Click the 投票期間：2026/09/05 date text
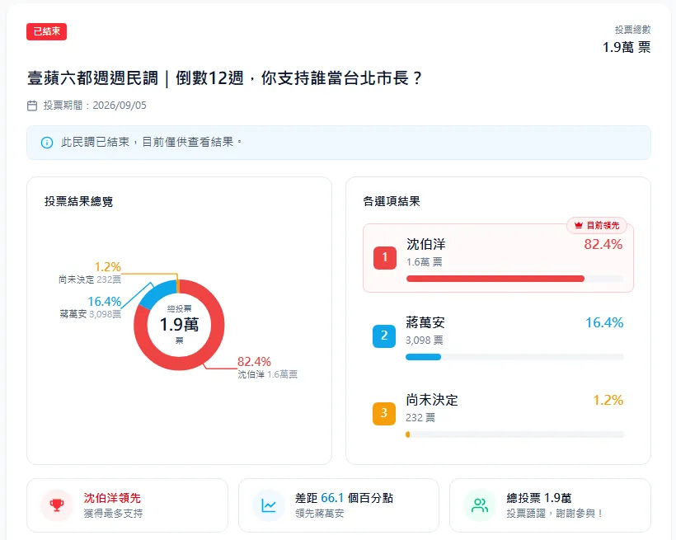 (x=95, y=106)
